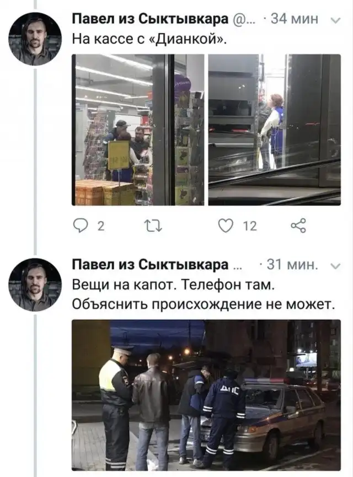Open the right photo of the cashier in the blue vest
This screenshot has height=477, width=353.
pyautogui.click(x=275, y=130)
